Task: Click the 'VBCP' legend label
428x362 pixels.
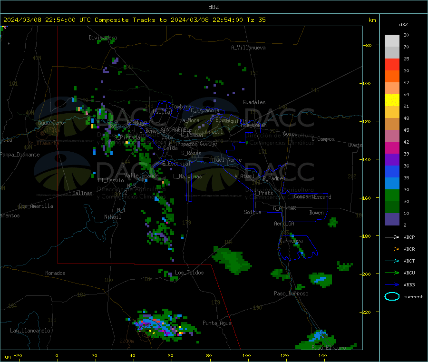Action: 409,237
